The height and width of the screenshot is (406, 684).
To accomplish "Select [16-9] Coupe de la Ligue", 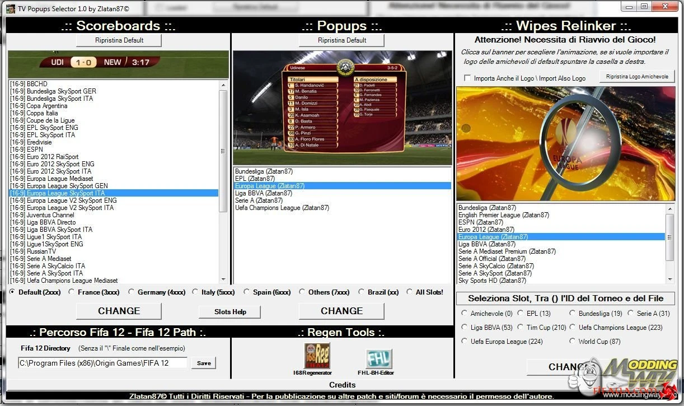I will click(x=114, y=120).
